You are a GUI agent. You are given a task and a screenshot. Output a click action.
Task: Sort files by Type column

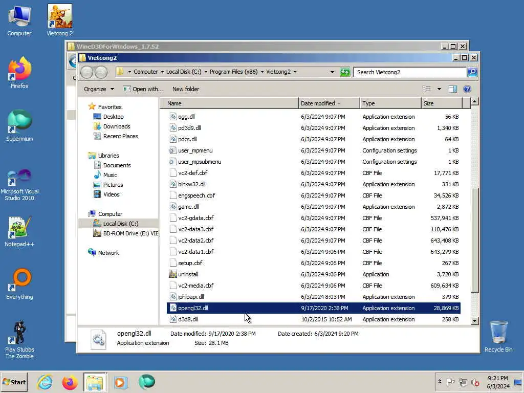pyautogui.click(x=390, y=103)
